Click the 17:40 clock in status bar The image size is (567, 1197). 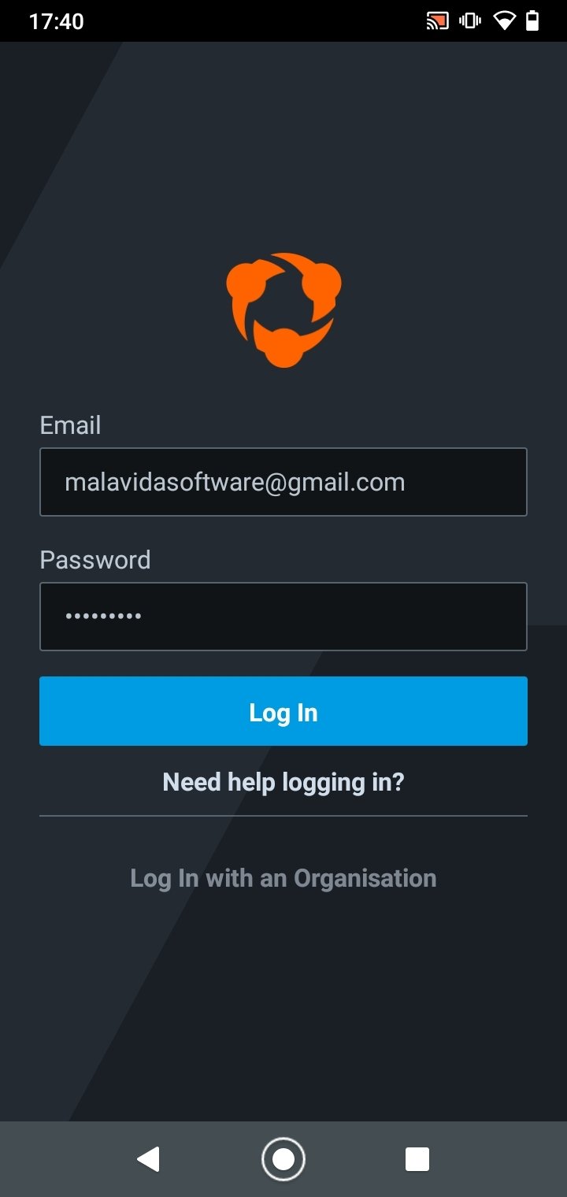[x=57, y=21]
